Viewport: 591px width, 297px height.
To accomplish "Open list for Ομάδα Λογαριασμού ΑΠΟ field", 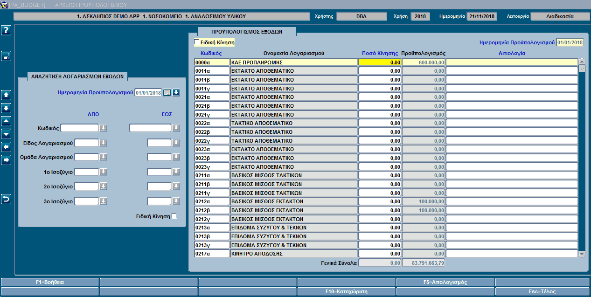I will (104, 157).
